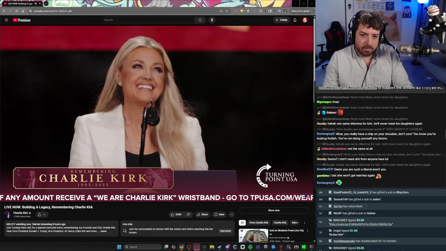
Task: Close the LIVE NOW browser tab
Action: (40, 3)
